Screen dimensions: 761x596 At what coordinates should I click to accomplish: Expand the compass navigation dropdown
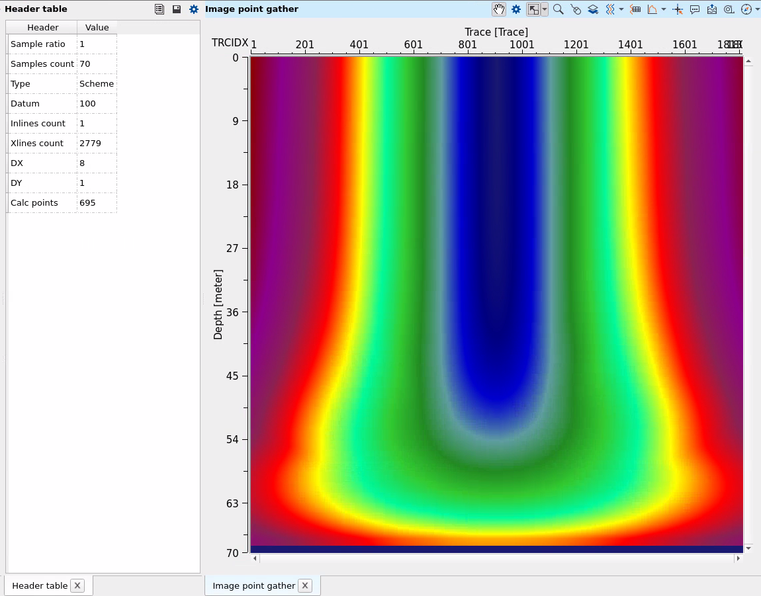(756, 9)
